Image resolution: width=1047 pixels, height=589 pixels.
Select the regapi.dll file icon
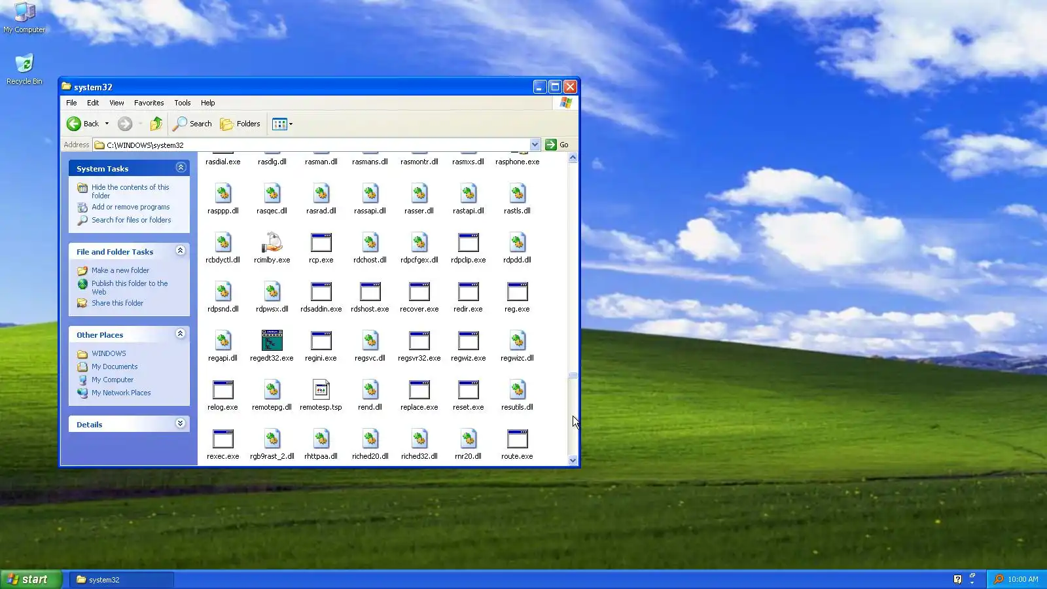point(222,341)
